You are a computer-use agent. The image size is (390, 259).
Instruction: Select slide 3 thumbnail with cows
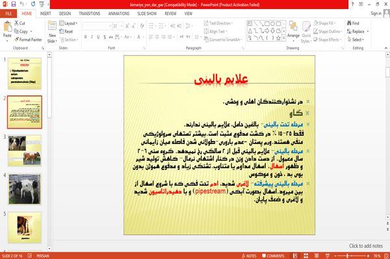coord(25,150)
